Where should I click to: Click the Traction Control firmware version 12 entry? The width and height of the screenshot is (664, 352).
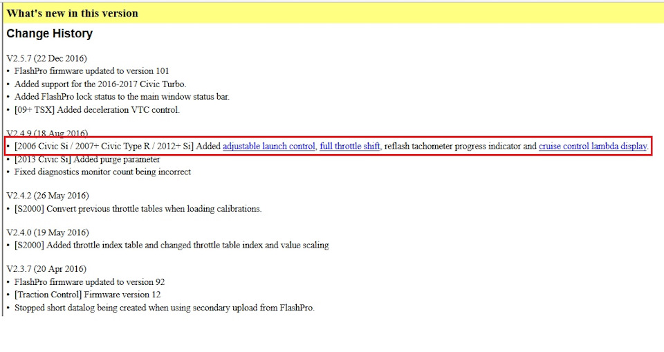pos(88,295)
